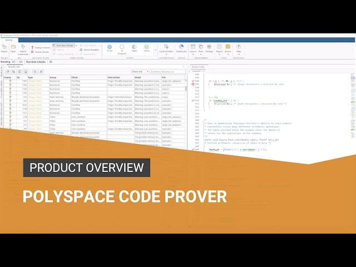Open the Show only combo box
The width and height of the screenshot is (356, 267).
(140, 72)
